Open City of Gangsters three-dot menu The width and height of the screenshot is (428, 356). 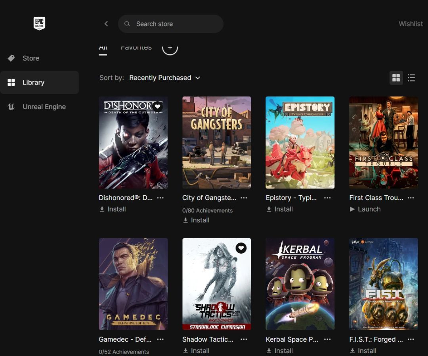[244, 198]
